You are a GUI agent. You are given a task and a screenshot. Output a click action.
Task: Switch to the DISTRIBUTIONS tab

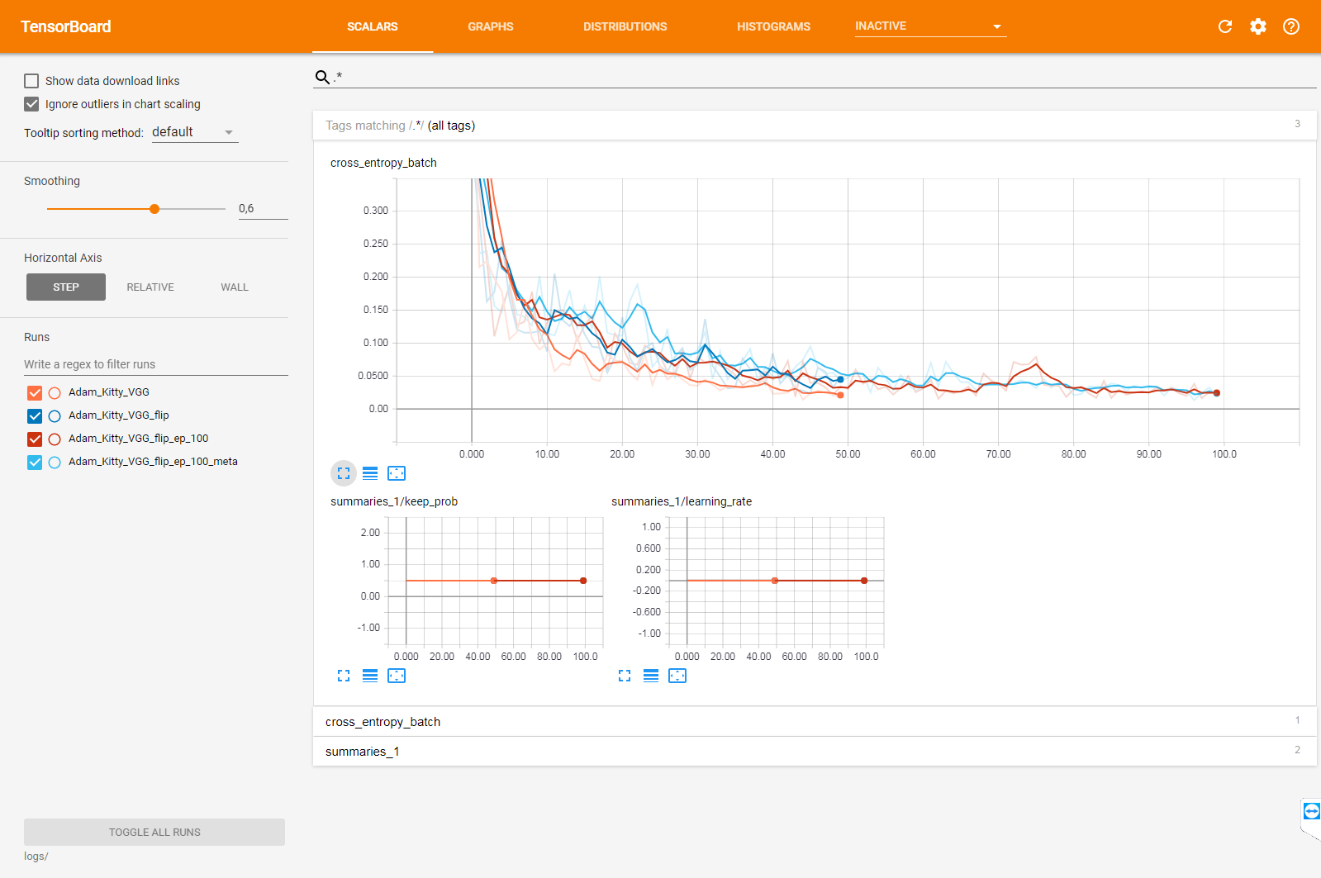pos(625,26)
